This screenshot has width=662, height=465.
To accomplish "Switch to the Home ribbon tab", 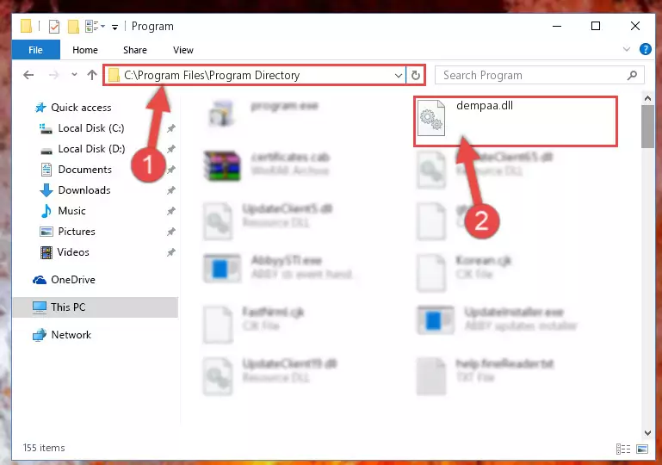I will (85, 50).
